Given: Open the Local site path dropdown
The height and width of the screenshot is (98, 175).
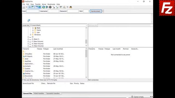Looking at the screenshot, I should click(86, 25).
